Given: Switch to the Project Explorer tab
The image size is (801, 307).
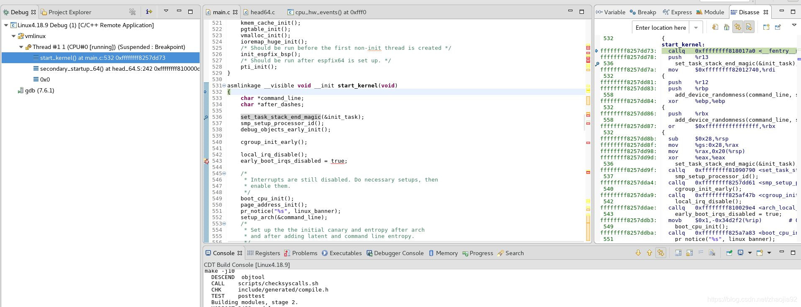Looking at the screenshot, I should click(66, 12).
